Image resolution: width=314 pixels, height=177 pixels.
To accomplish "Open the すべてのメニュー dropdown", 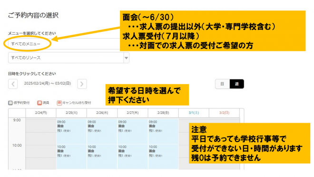I will point(64,44).
